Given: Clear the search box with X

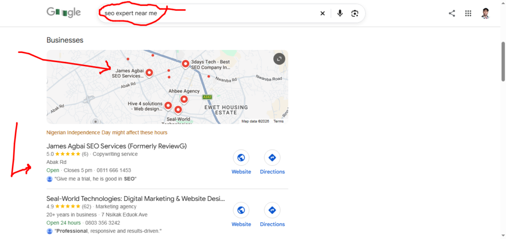Looking at the screenshot, I should tap(322, 13).
